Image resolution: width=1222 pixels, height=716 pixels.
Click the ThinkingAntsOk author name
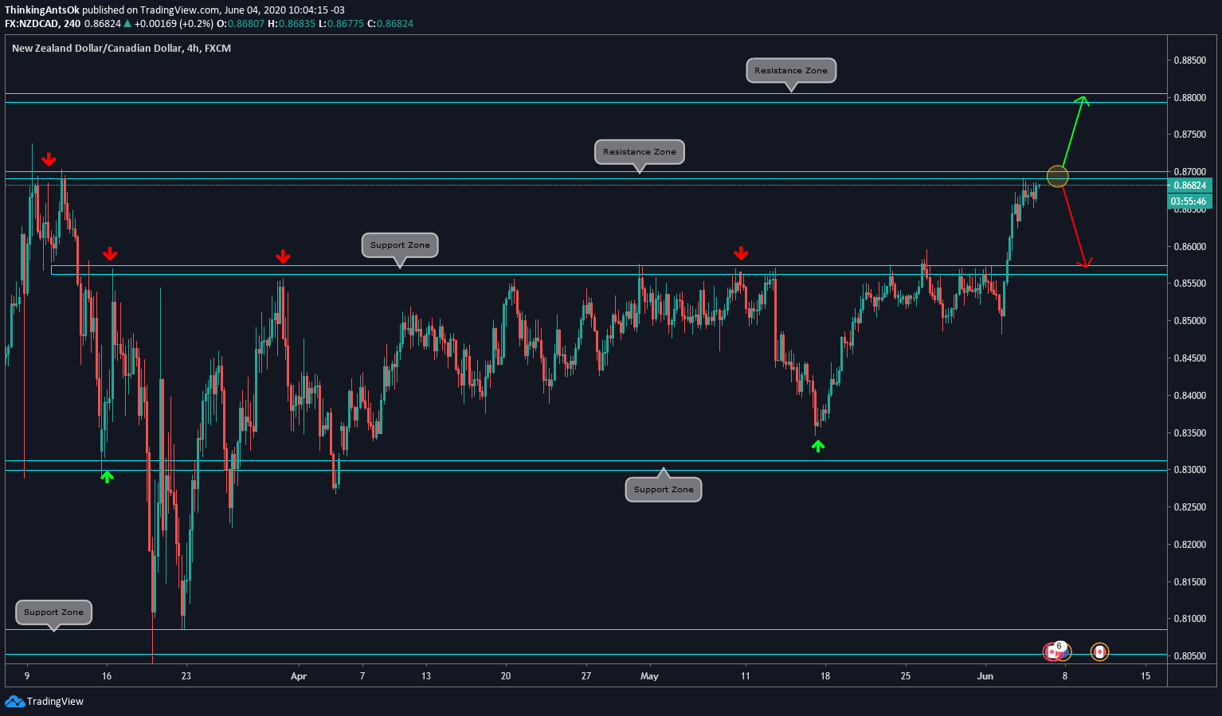tap(42, 10)
